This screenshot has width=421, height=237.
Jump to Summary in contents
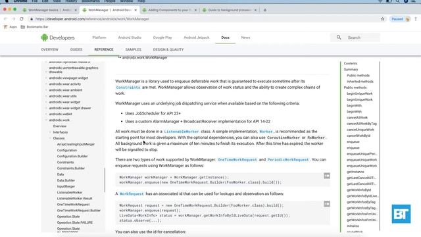point(351,69)
